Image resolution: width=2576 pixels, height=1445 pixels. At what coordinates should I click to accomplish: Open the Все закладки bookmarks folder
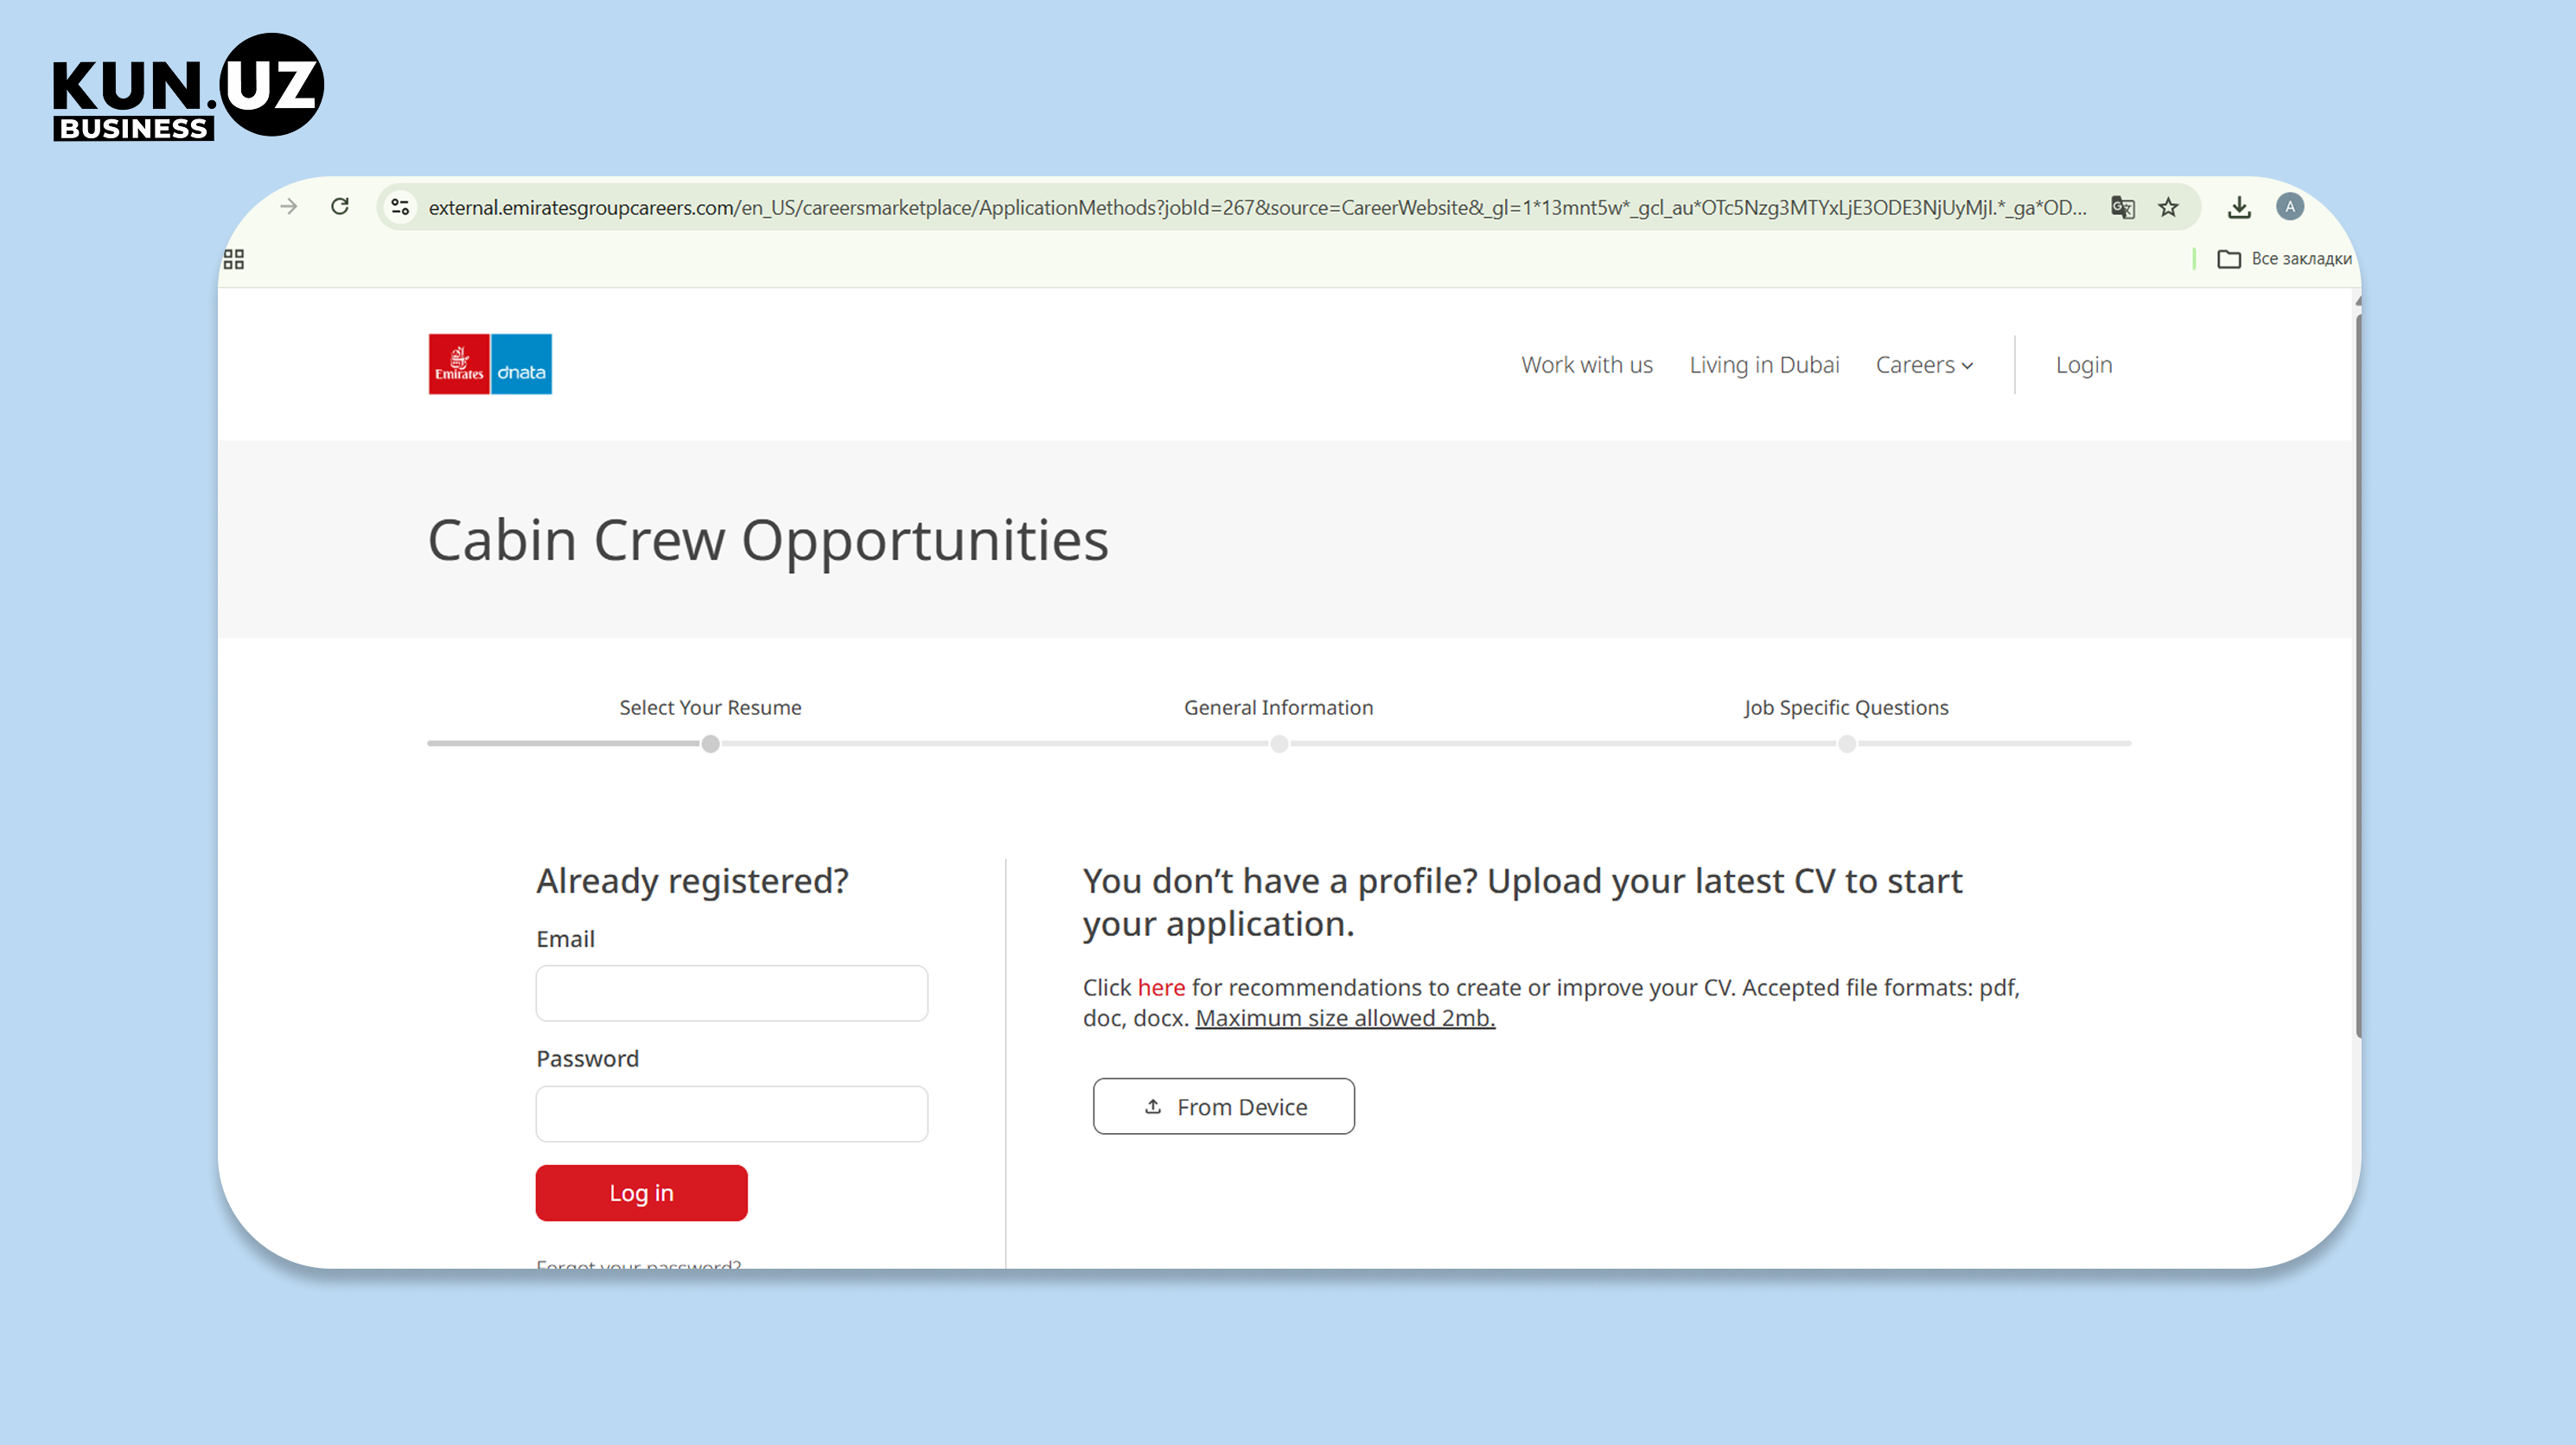(x=2284, y=259)
